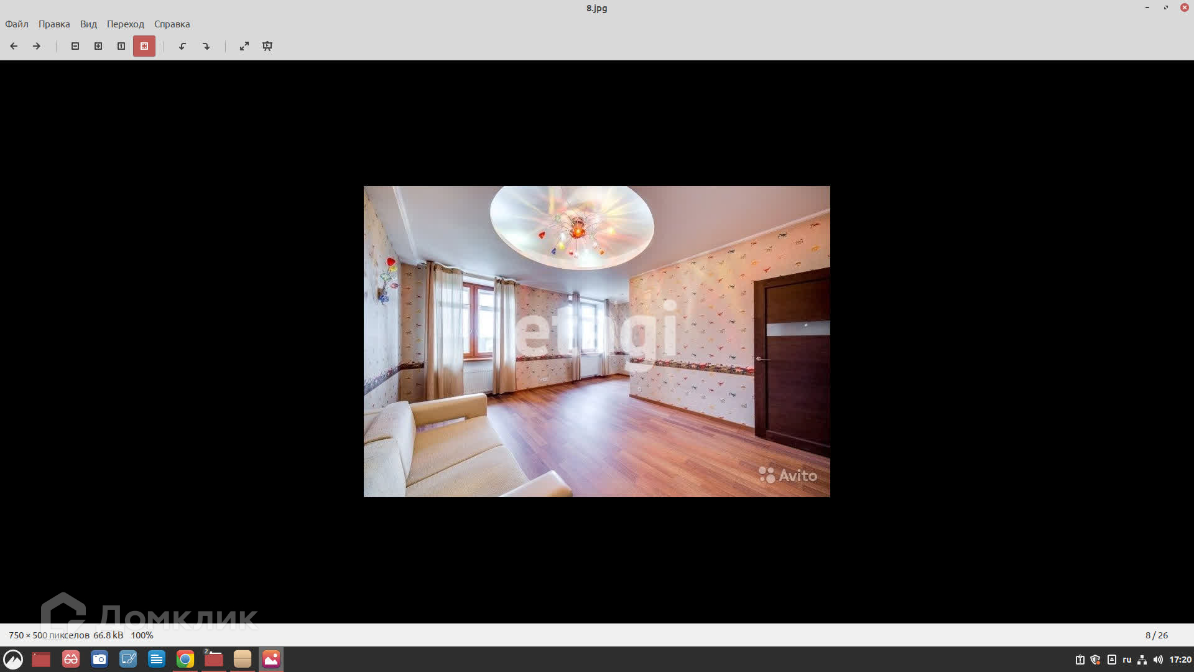
Task: Enter fullscreen mode icon
Action: pos(244,46)
